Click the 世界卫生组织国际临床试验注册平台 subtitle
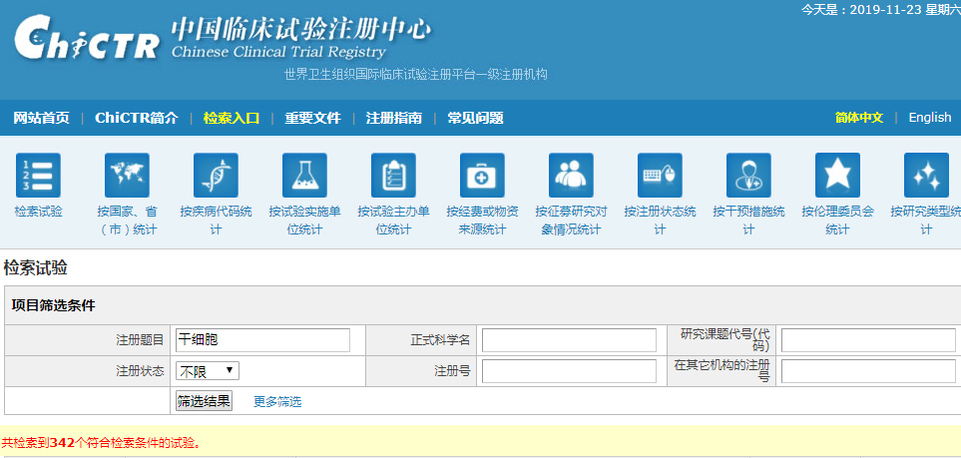Viewport: 961px width, 458px height. pos(415,75)
